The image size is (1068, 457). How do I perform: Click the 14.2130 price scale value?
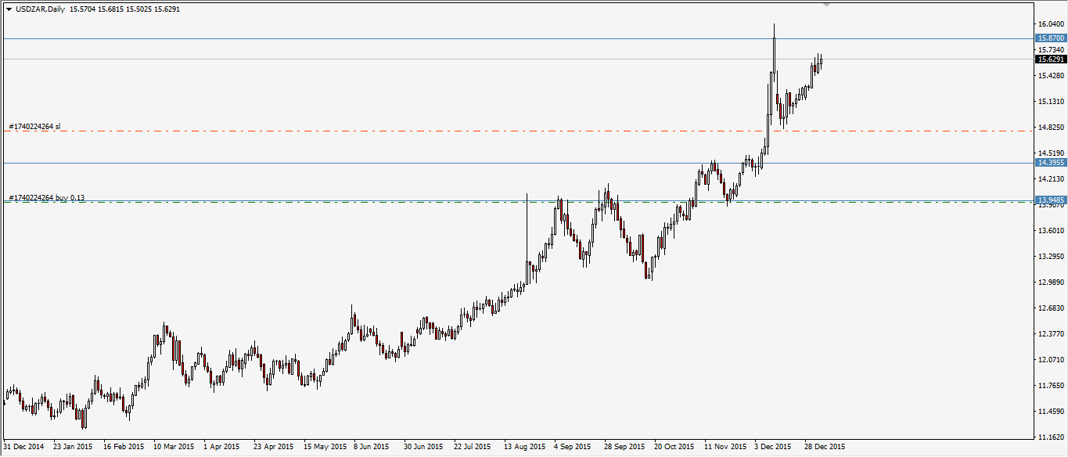pos(1051,179)
